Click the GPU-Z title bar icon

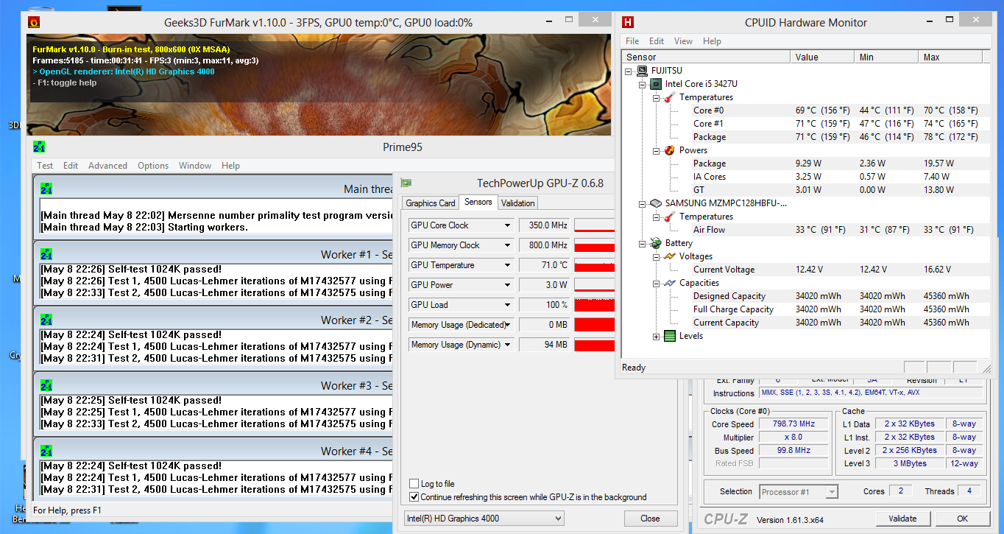click(x=406, y=183)
